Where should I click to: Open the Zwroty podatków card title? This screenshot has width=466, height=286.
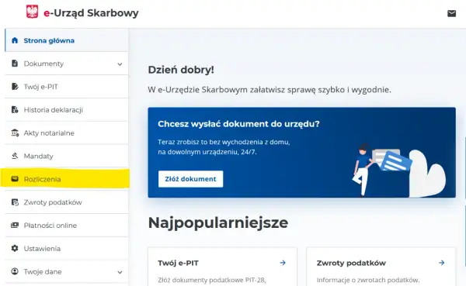coord(351,263)
